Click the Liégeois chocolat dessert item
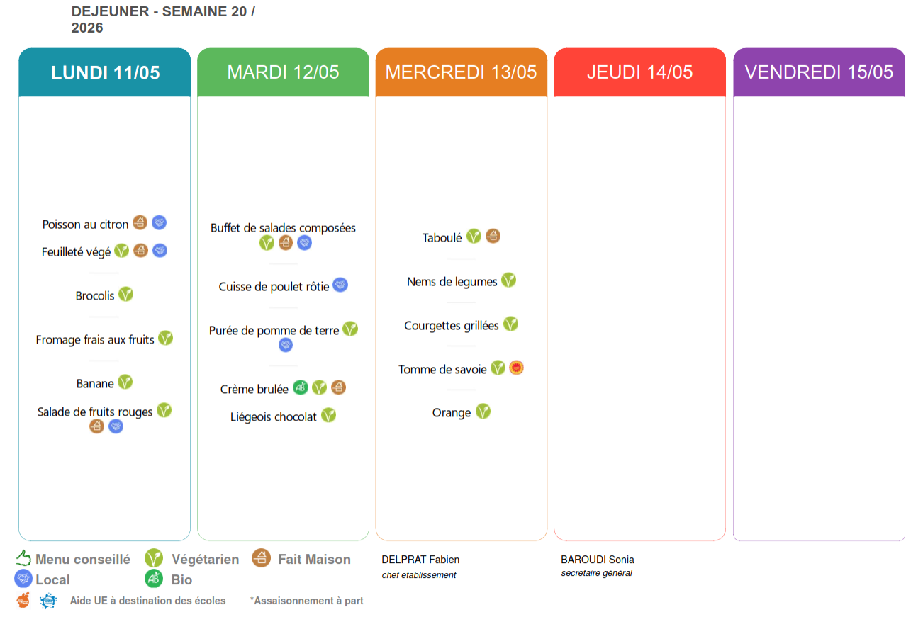 tap(274, 417)
